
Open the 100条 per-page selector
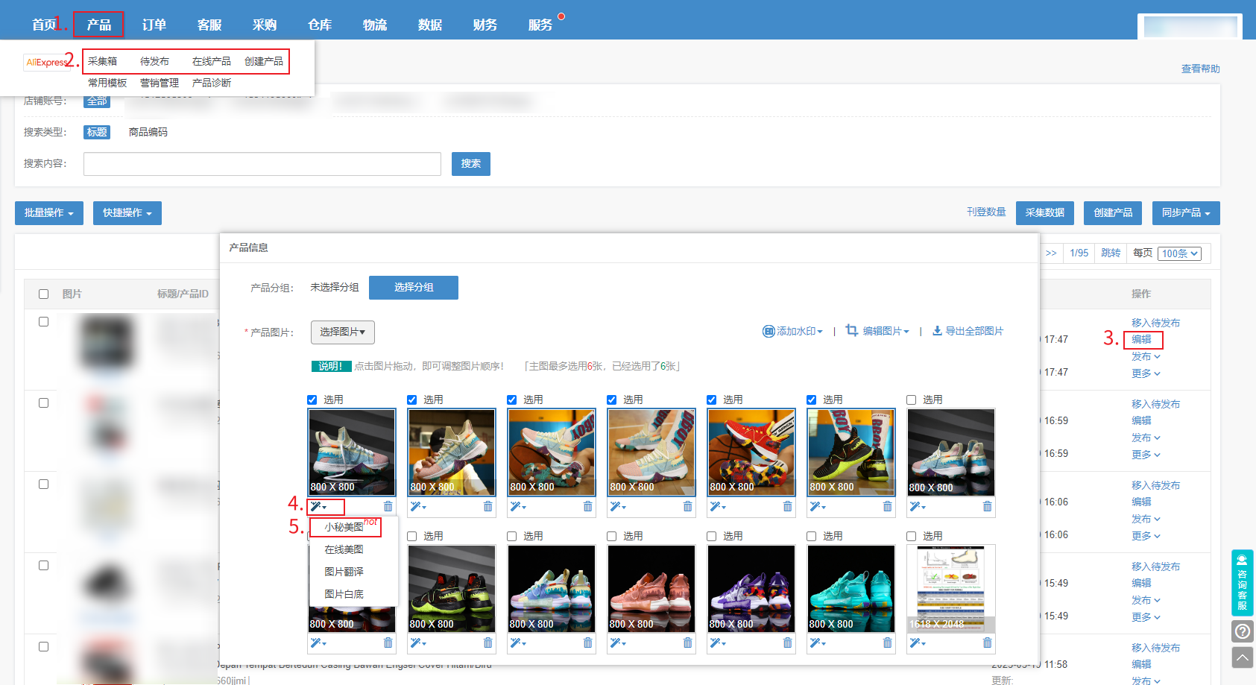(1181, 253)
